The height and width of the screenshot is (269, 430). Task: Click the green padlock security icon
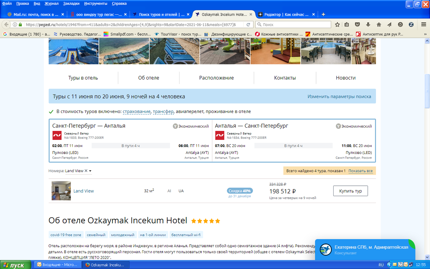click(x=20, y=25)
